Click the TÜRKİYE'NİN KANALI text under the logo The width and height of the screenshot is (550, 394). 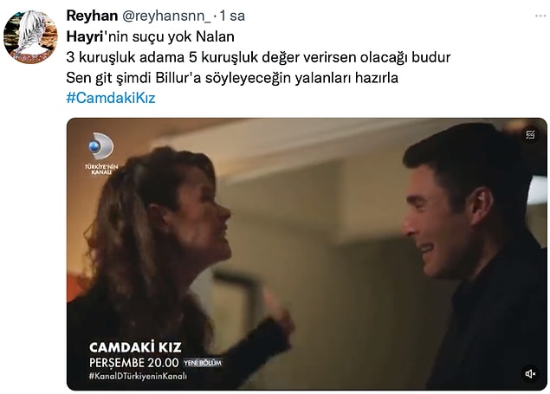click(101, 169)
